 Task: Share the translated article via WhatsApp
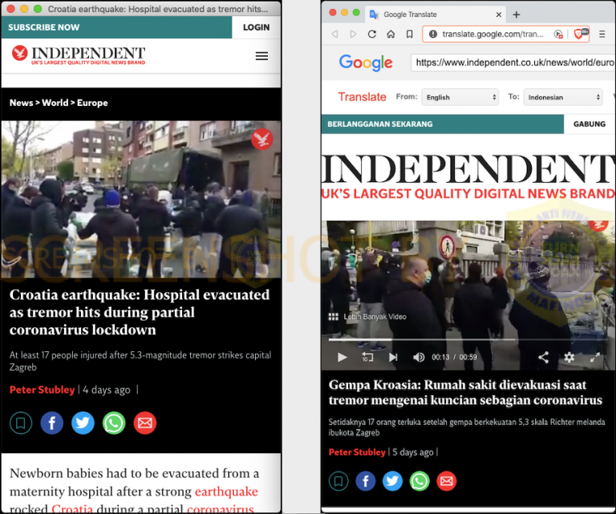coord(419,480)
